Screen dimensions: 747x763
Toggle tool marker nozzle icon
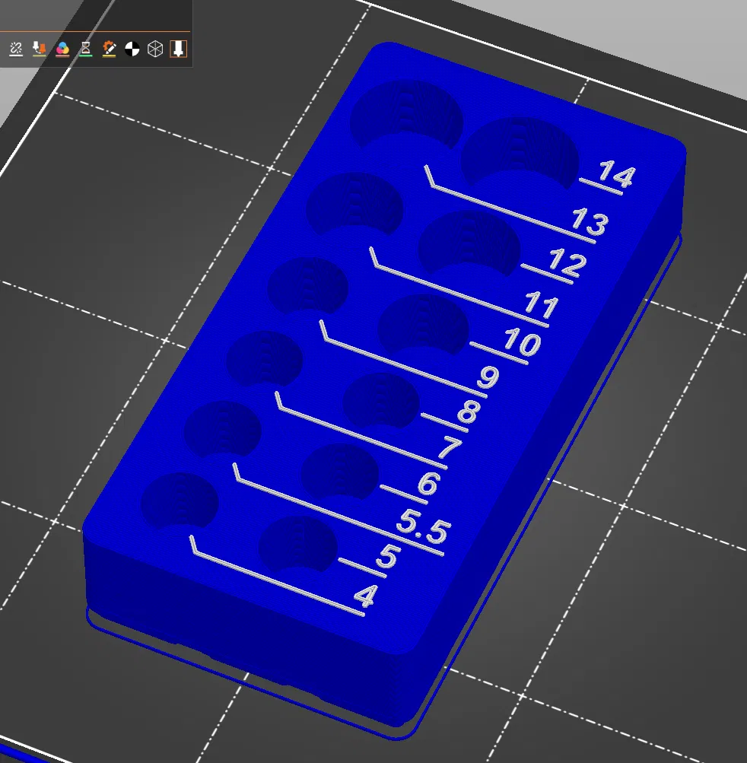[x=179, y=49]
